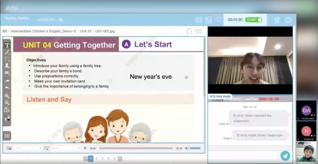Viewport: 318px width, 164px height.
Task: Open the document notes icon in header
Action: pos(209,20)
